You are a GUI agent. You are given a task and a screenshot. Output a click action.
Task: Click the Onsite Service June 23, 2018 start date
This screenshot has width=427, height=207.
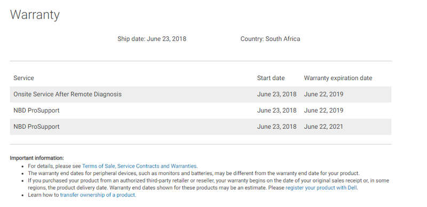point(276,94)
